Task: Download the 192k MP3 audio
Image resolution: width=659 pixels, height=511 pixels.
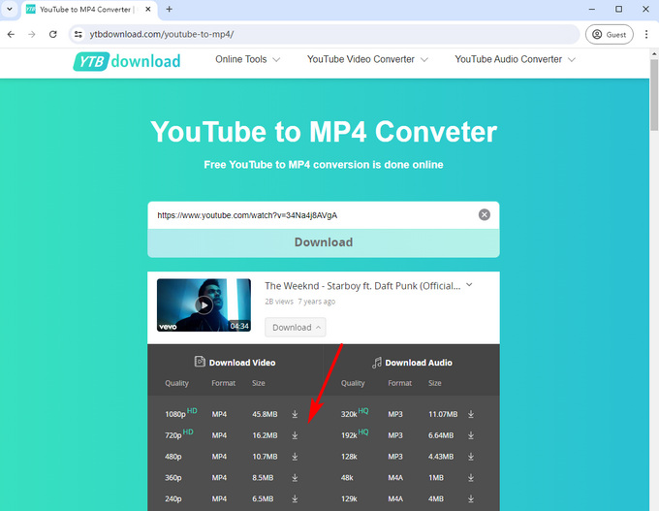Action: 471,435
